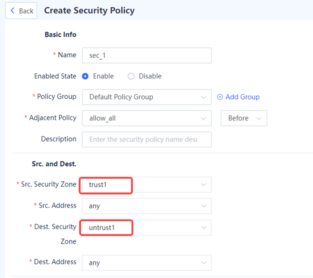Click the Dest. Address chevron arrow

203,263
